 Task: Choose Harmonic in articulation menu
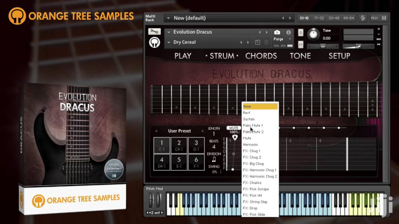pos(260,145)
